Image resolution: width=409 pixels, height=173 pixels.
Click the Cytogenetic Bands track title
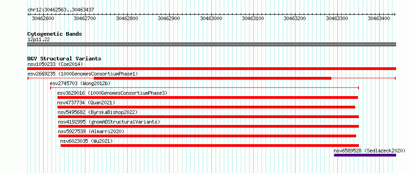click(55, 34)
